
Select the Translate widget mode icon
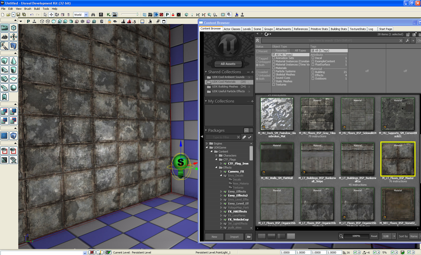[x=51, y=15]
